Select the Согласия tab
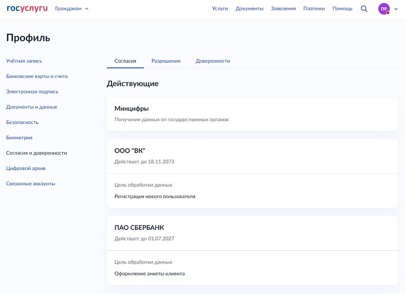This screenshot has height=294, width=405. tap(125, 61)
